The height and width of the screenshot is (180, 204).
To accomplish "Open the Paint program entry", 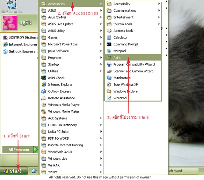I will pos(133,58).
